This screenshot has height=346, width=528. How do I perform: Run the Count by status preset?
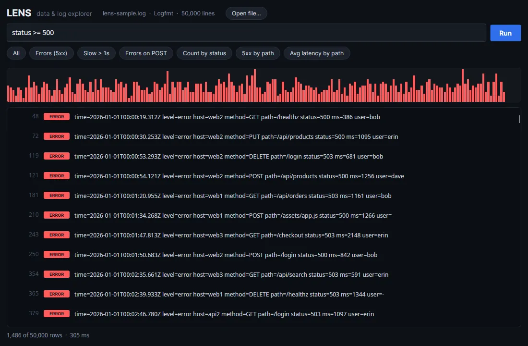pyautogui.click(x=204, y=53)
